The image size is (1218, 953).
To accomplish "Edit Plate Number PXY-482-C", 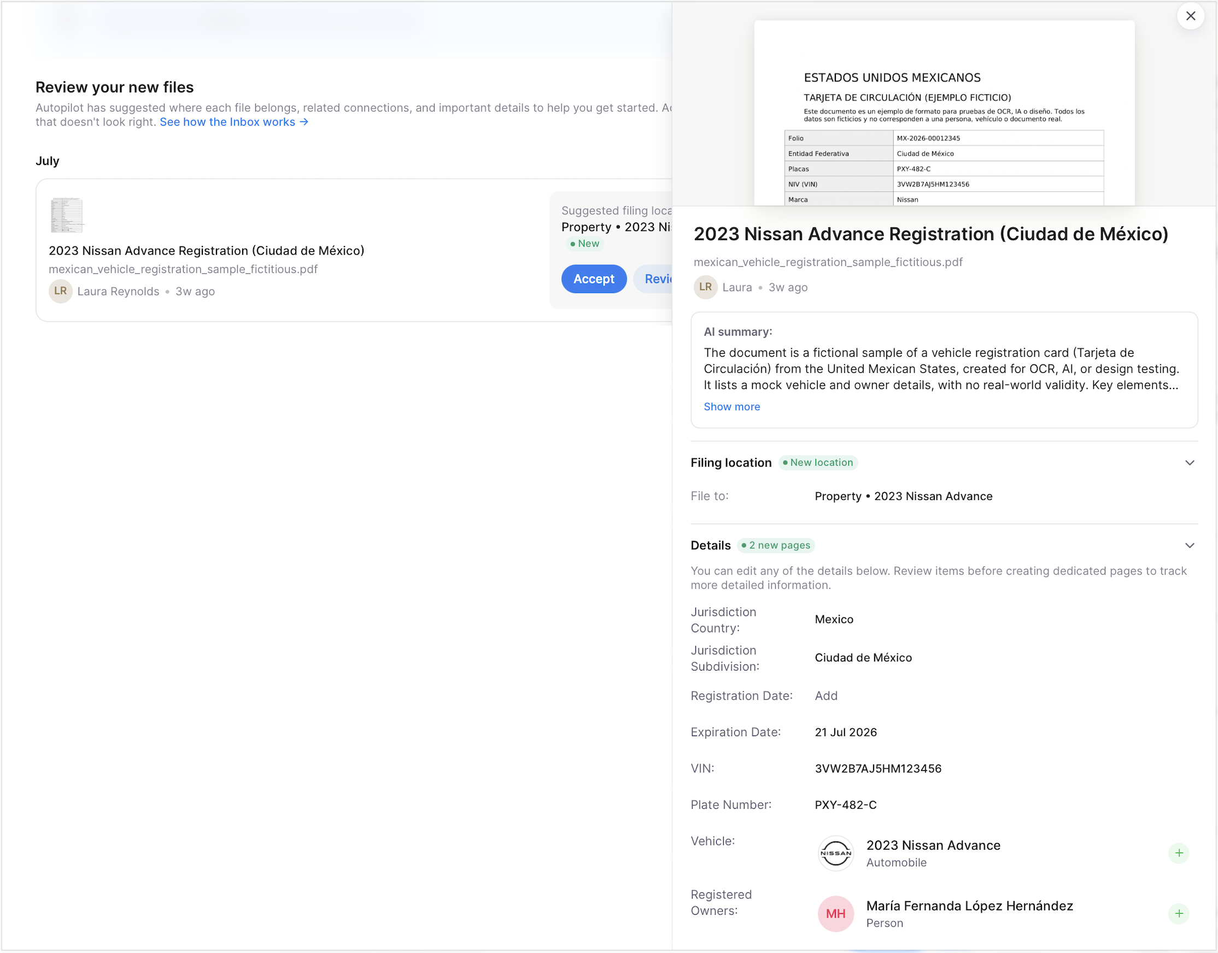I will [x=845, y=804].
